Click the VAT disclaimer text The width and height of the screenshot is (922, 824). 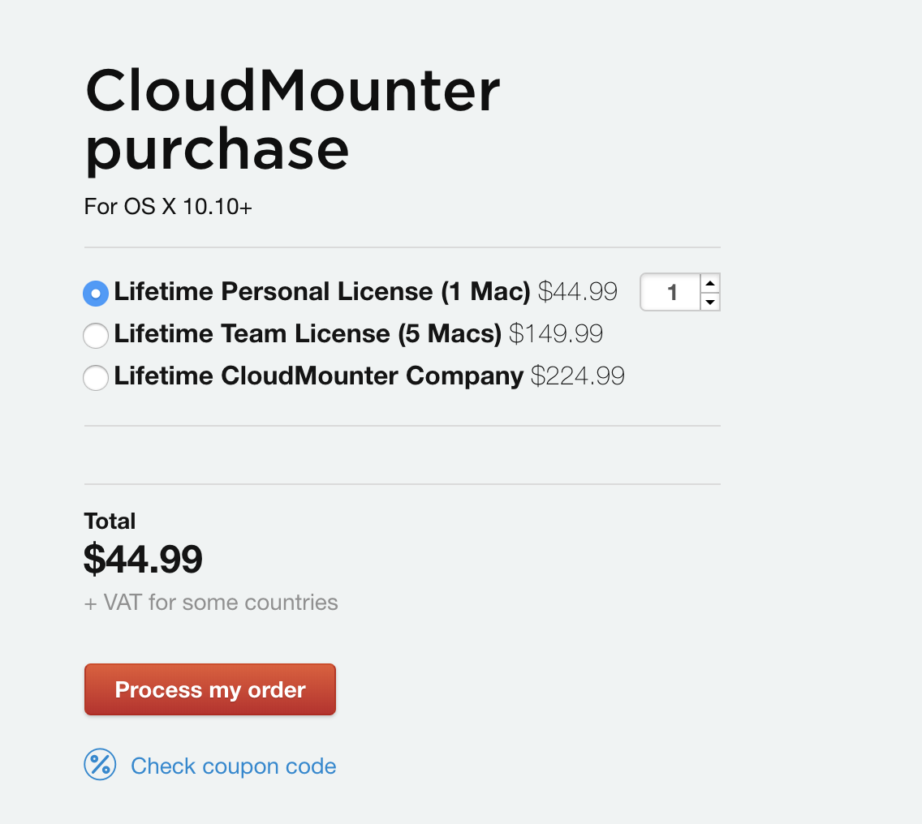coord(210,602)
